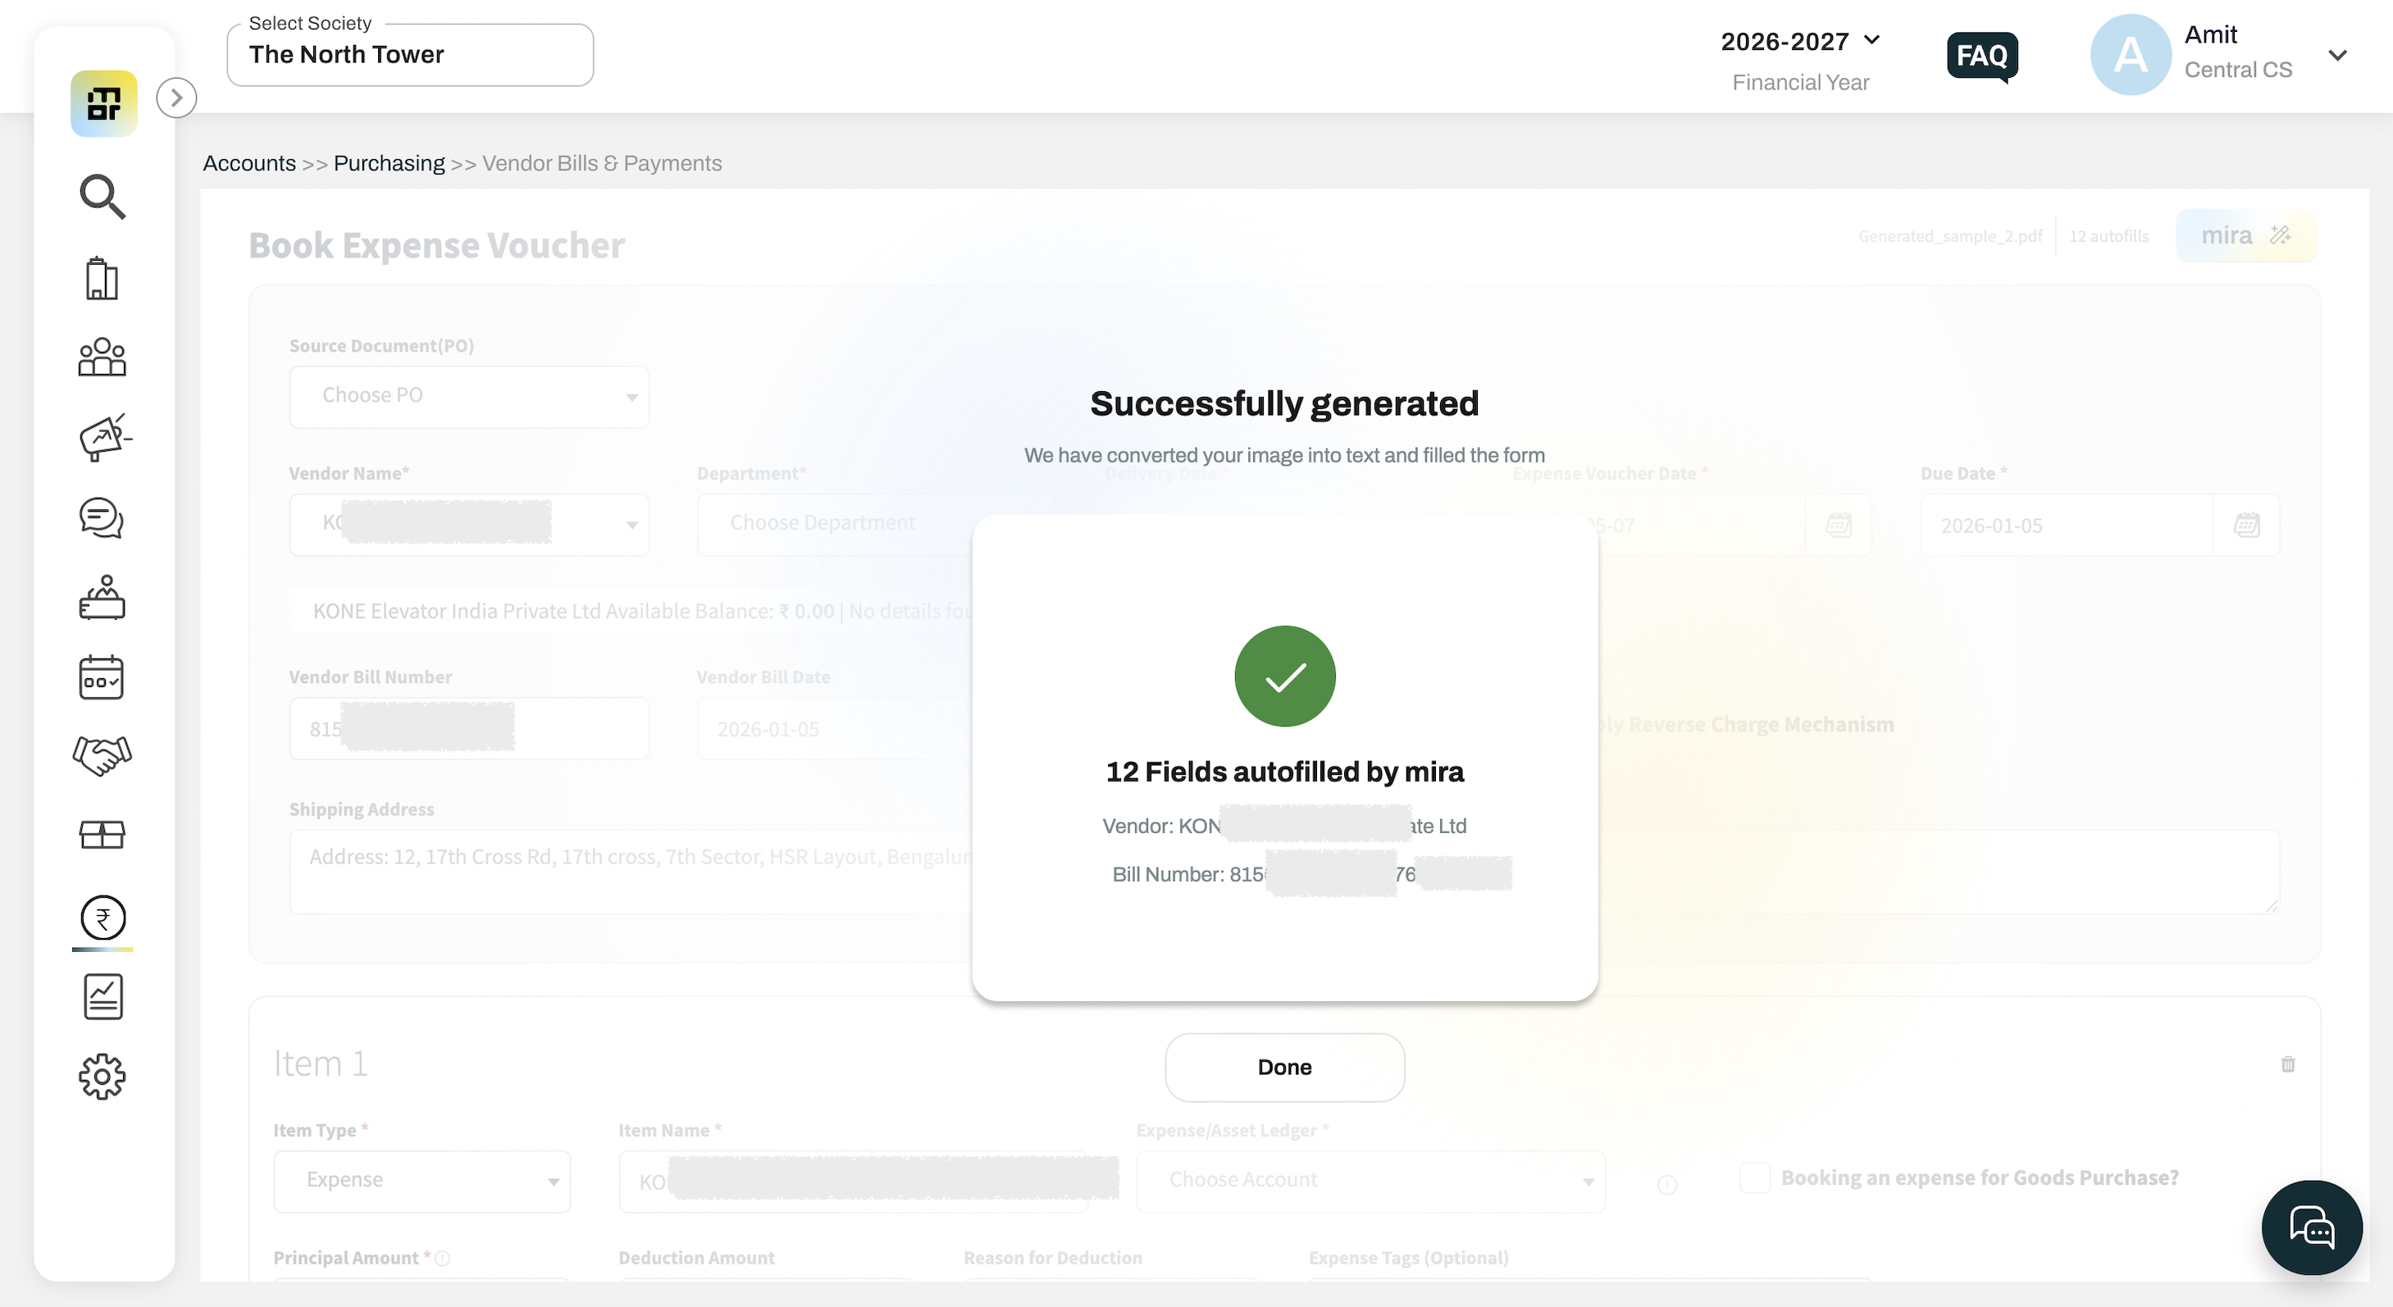The image size is (2393, 1307).
Task: Open the calendar booking icon in sidebar
Action: click(103, 677)
